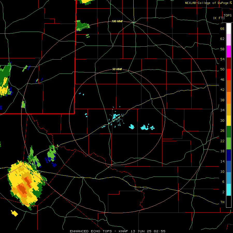Click the white swatch in the tops legend
This screenshot has height=233, width=233.
pyautogui.click(x=229, y=28)
